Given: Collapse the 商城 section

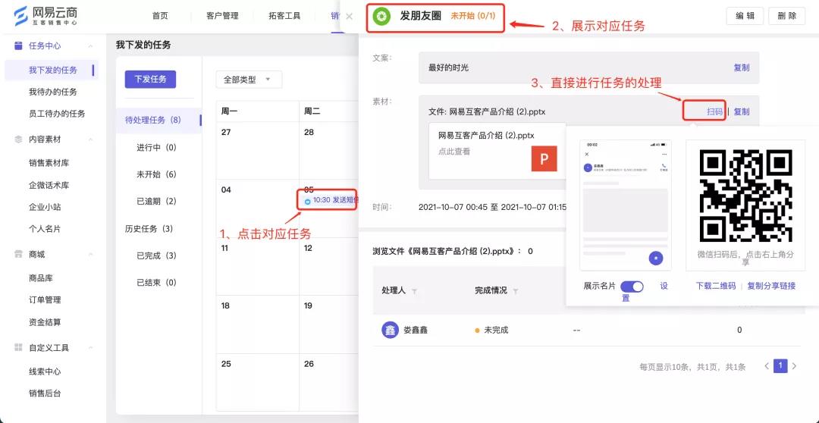Looking at the screenshot, I should point(91,254).
